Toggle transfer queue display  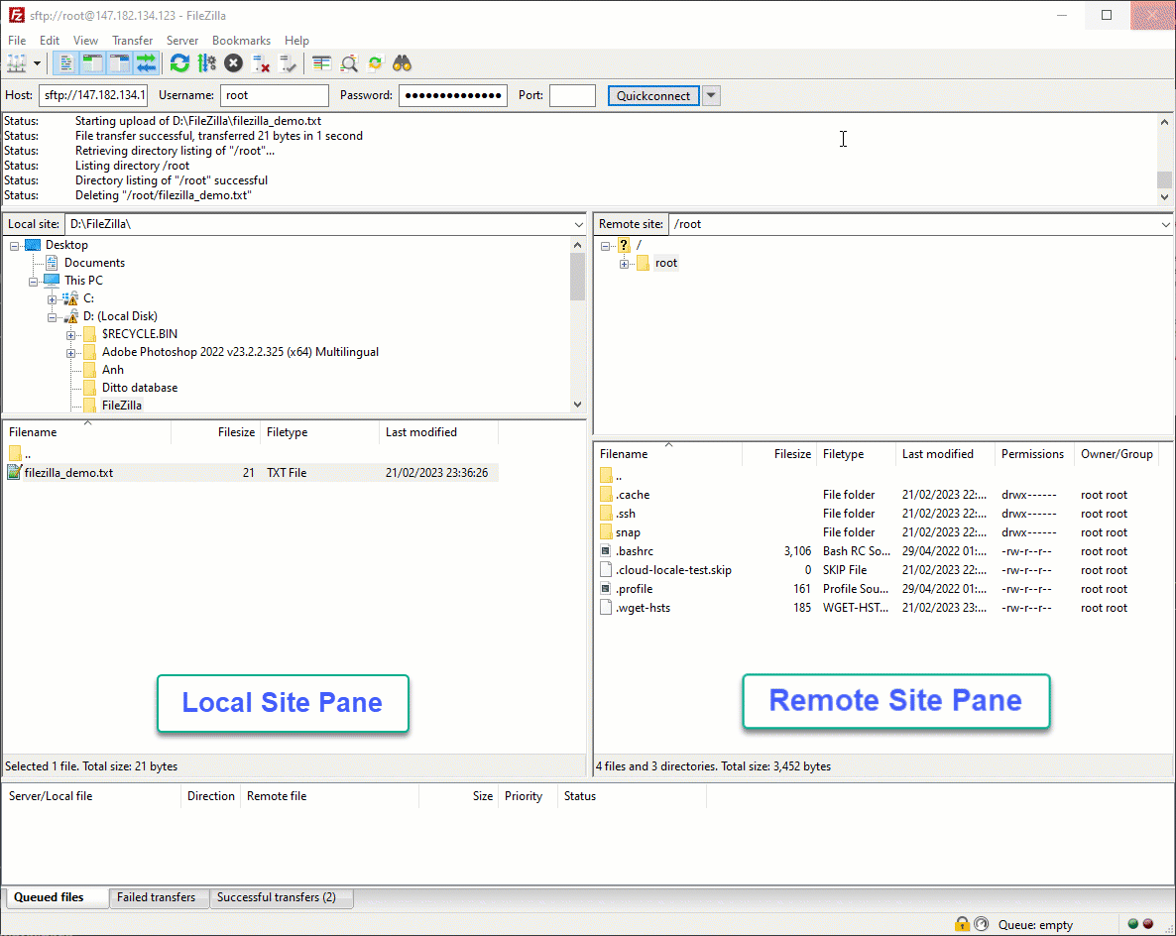(147, 63)
